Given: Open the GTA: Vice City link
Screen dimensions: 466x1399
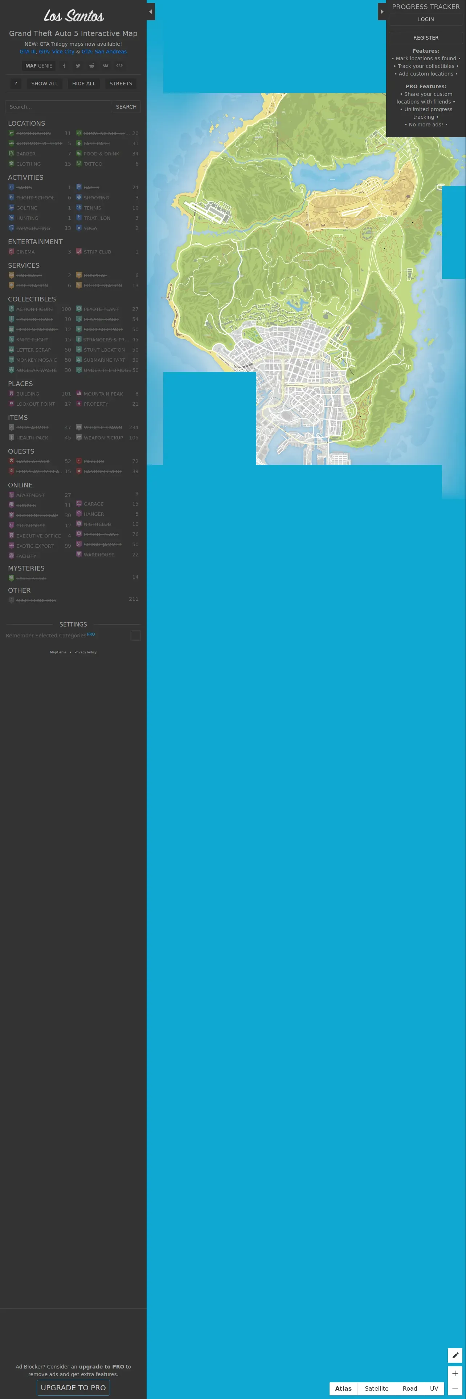Looking at the screenshot, I should pos(56,52).
